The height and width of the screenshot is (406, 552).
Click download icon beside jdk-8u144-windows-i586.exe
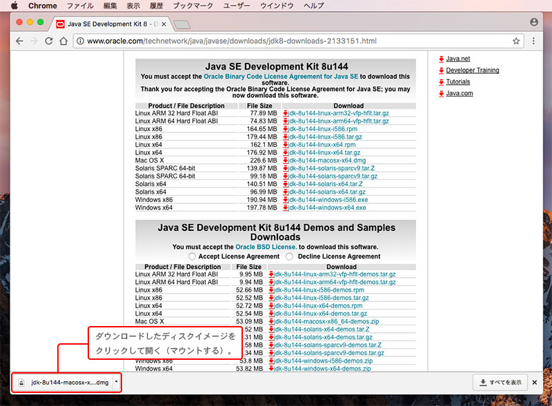click(286, 200)
